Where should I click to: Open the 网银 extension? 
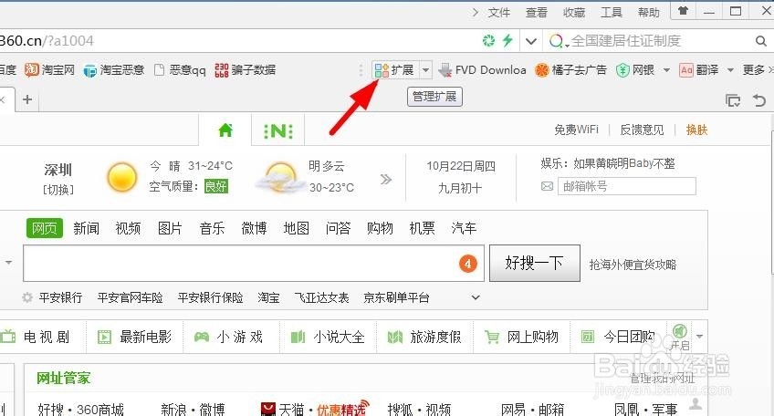[636, 70]
